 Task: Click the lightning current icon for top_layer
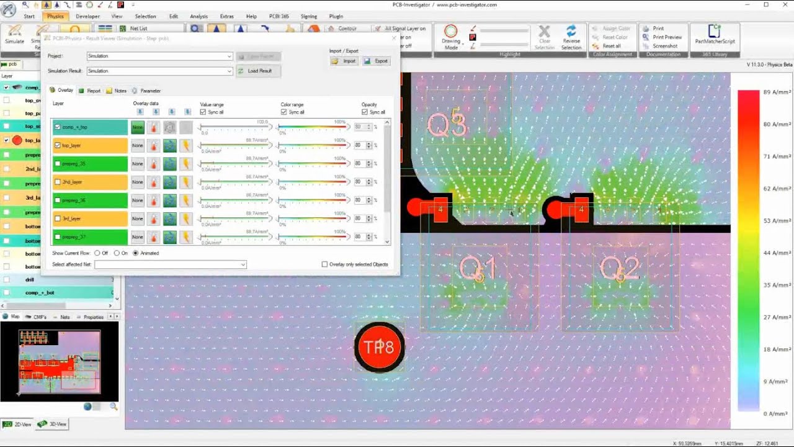pos(185,145)
